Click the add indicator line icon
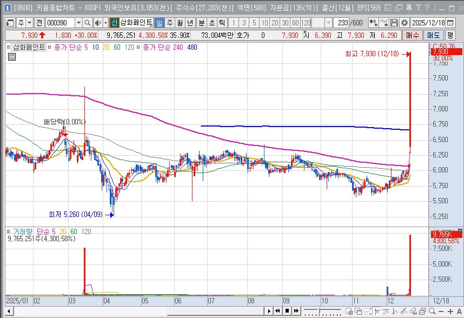The width and height of the screenshot is (464, 318). [384, 23]
